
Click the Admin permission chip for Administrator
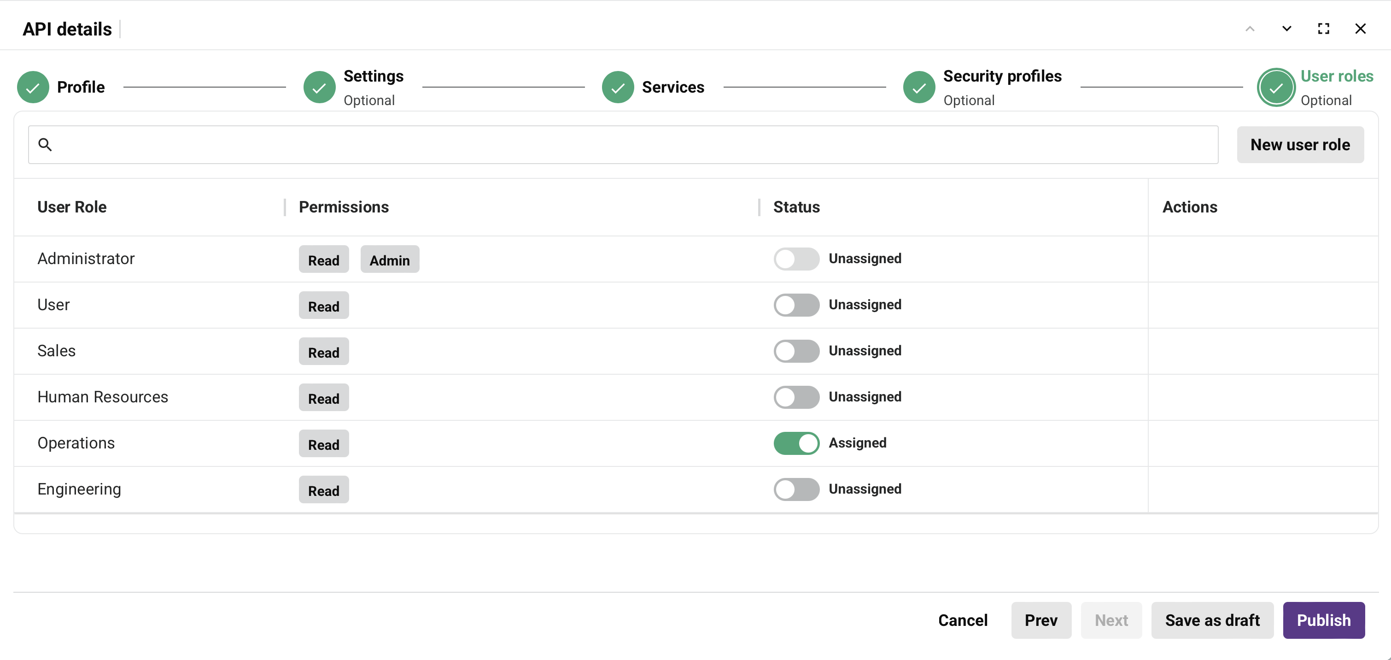click(389, 259)
